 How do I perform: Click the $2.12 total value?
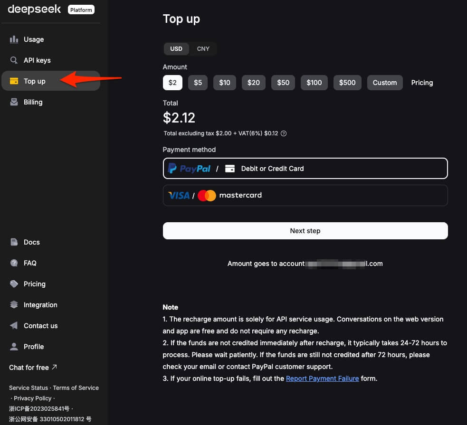tap(179, 118)
